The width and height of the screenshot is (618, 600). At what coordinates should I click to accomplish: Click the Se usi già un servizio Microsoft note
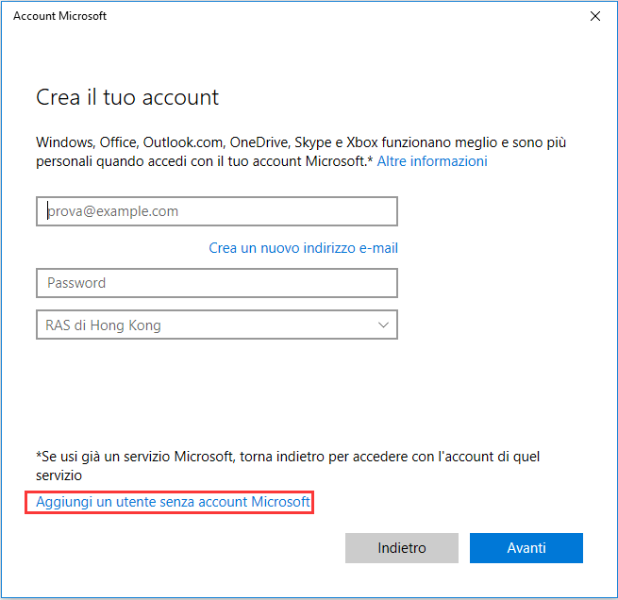tap(288, 466)
